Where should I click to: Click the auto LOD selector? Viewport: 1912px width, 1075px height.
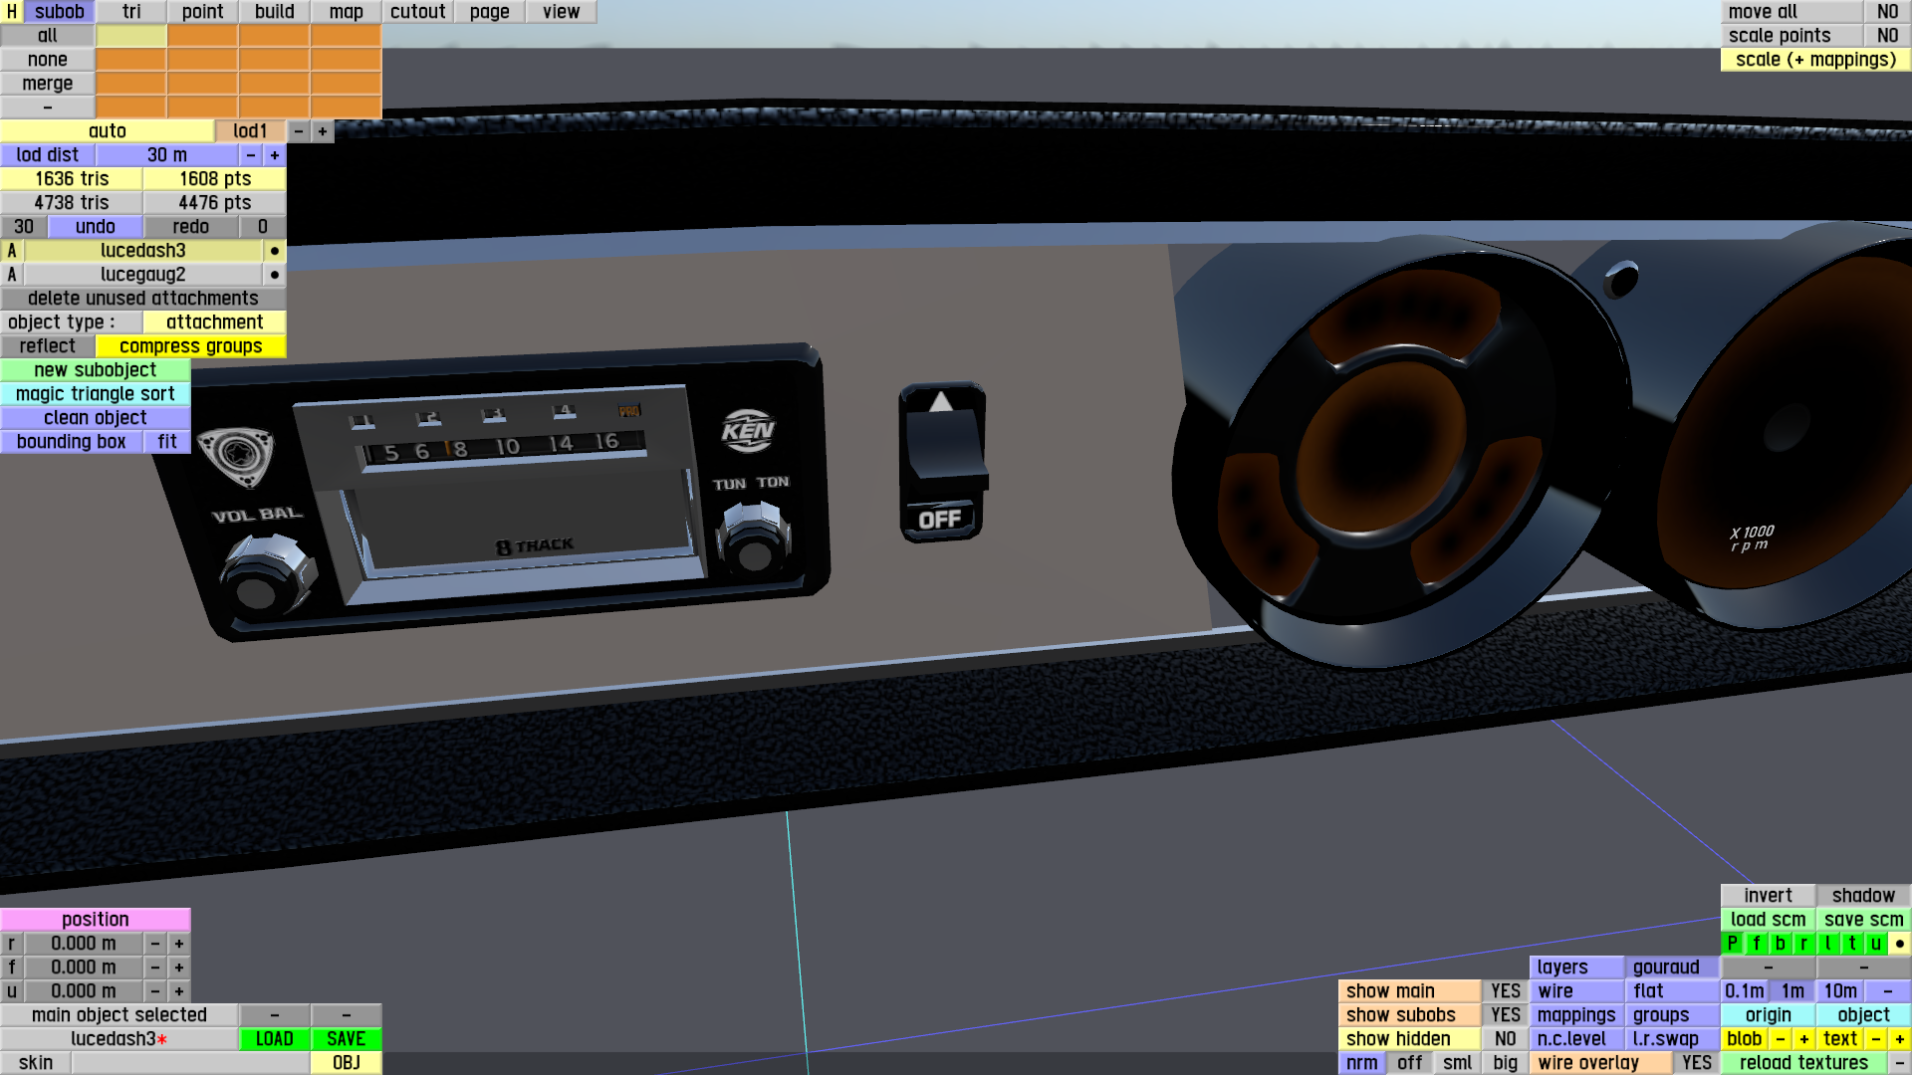[107, 131]
